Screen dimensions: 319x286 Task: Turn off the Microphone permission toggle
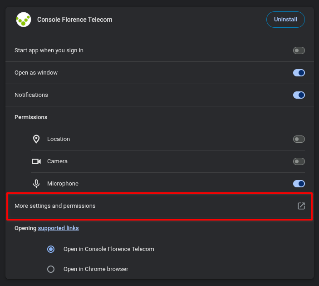(x=299, y=184)
